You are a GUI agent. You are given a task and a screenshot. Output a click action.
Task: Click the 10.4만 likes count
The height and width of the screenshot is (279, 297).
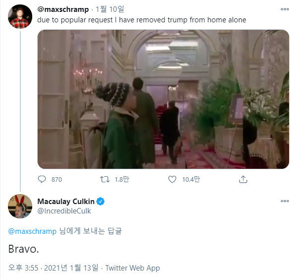pos(191,179)
